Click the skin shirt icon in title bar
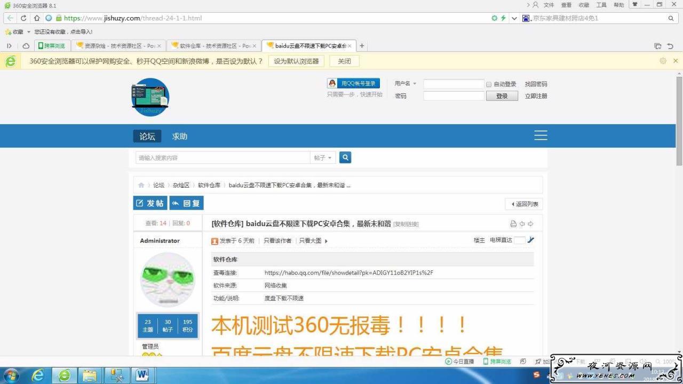This screenshot has height=384, width=683. point(634,4)
